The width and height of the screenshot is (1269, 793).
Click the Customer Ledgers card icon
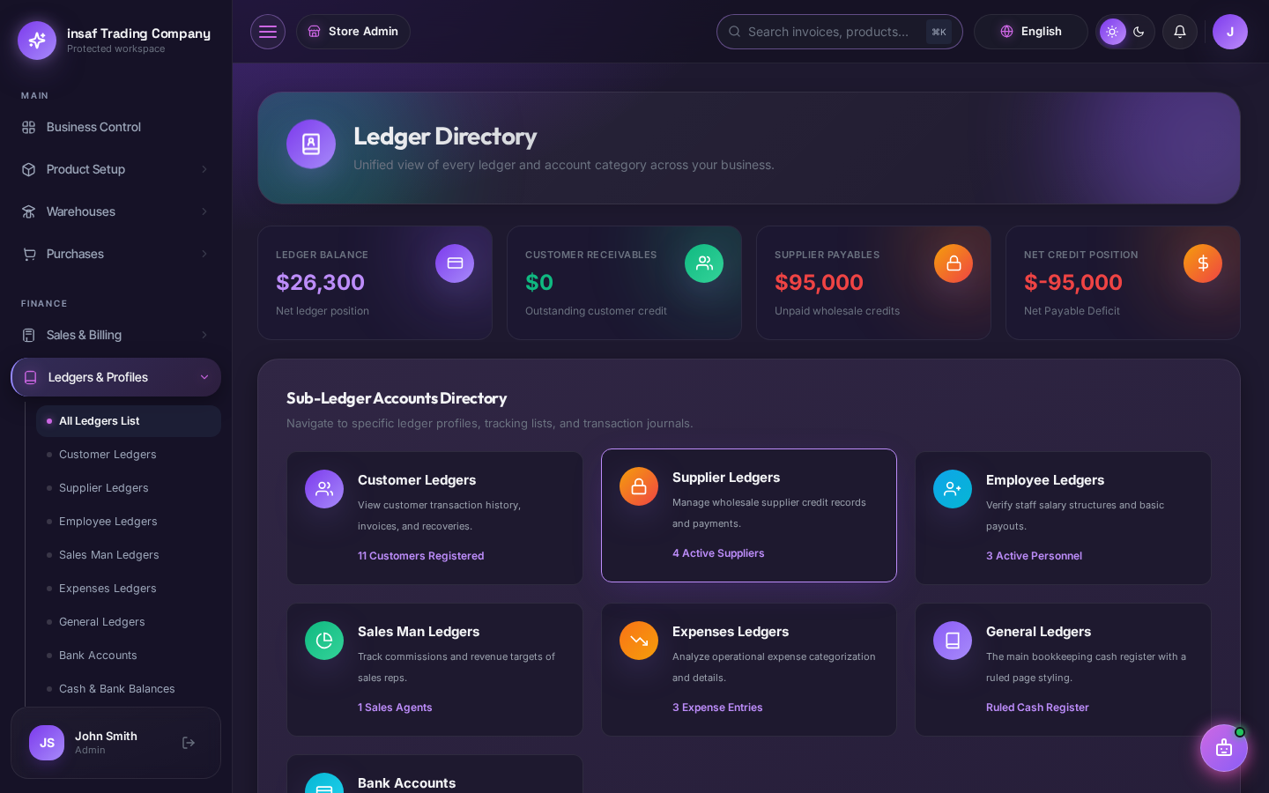click(x=324, y=489)
